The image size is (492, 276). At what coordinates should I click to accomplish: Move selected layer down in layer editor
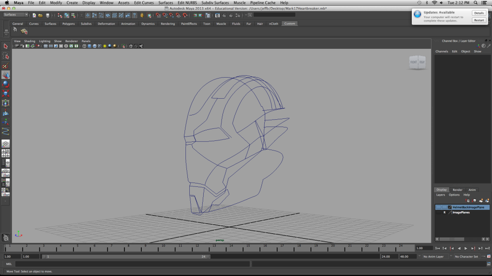[x=474, y=201]
